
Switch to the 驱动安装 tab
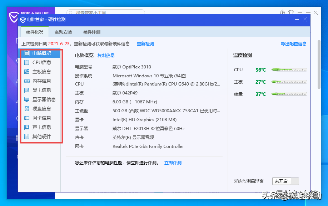tap(63, 32)
